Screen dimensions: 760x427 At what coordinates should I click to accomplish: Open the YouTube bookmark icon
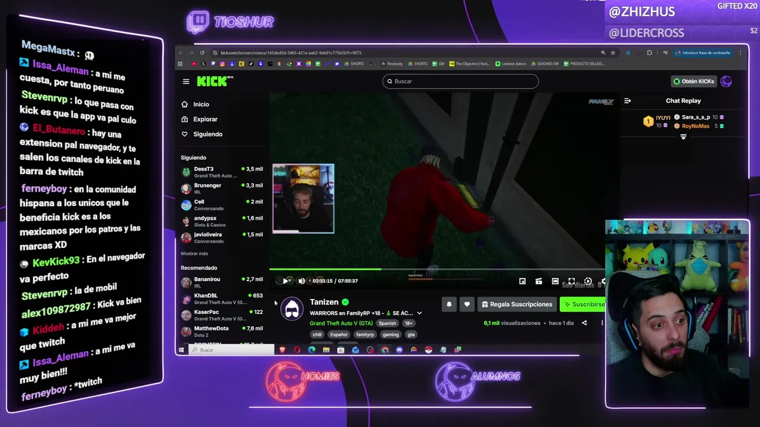pos(194,63)
